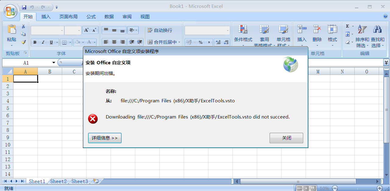Open 套用表格格式 table format gallery
Viewport: 390px width, 191px height.
(264, 35)
